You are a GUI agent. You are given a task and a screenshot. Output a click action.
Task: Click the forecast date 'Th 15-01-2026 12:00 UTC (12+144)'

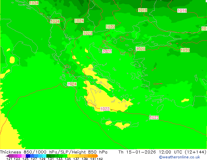[162, 152]
